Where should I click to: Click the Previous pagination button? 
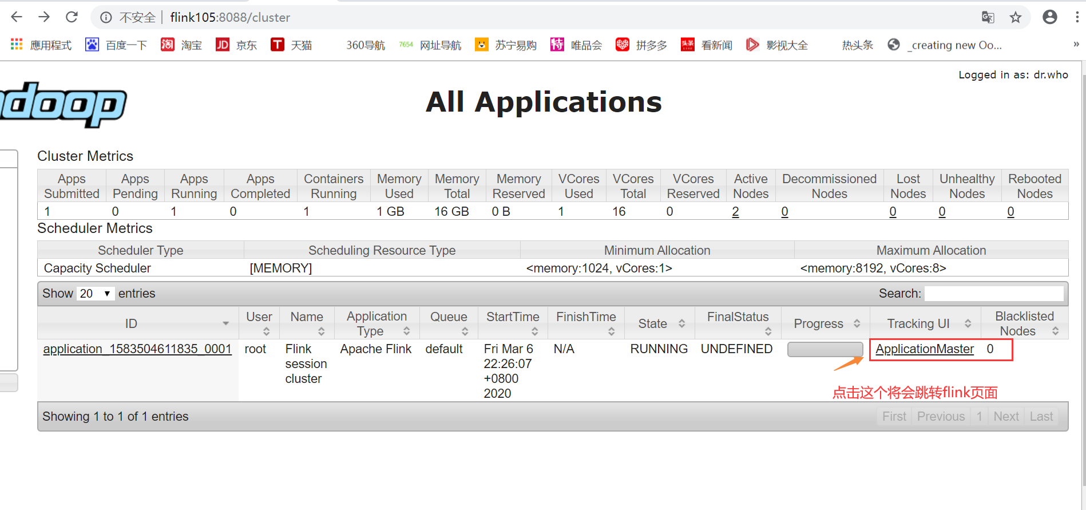[941, 417]
